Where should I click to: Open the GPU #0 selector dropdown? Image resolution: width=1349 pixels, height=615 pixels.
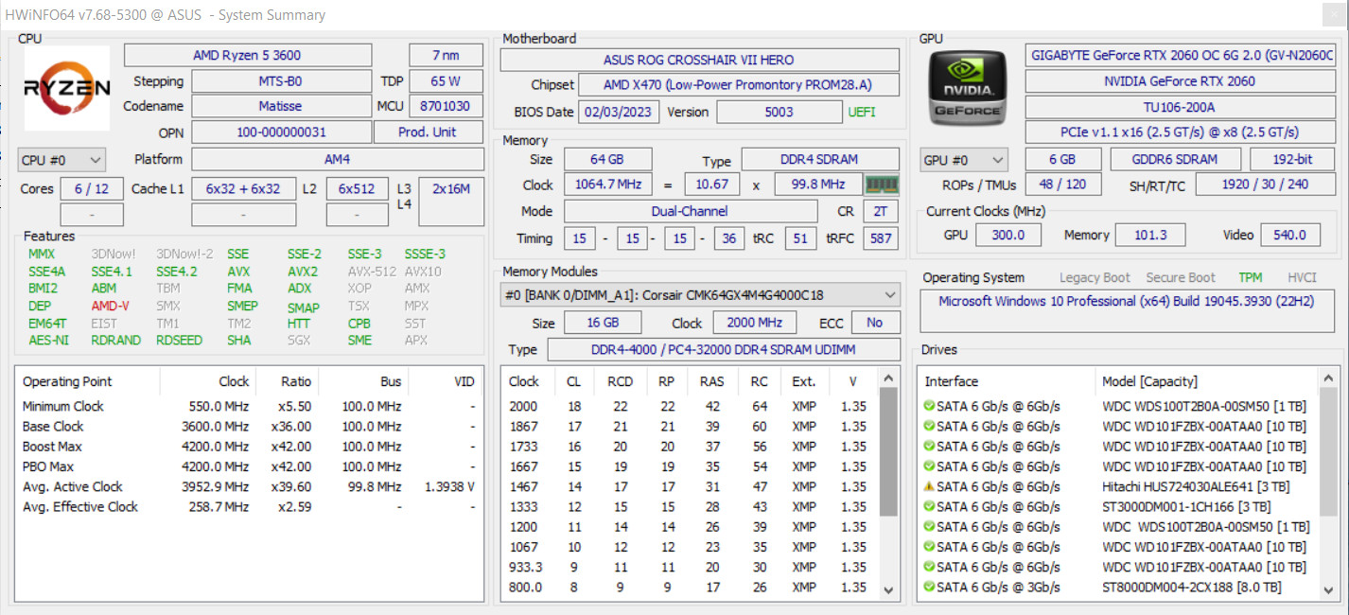(x=964, y=160)
